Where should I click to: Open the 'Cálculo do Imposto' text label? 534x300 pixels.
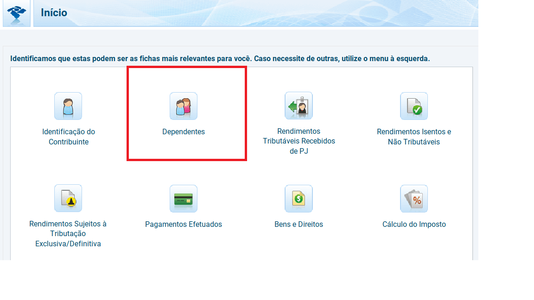tap(414, 225)
